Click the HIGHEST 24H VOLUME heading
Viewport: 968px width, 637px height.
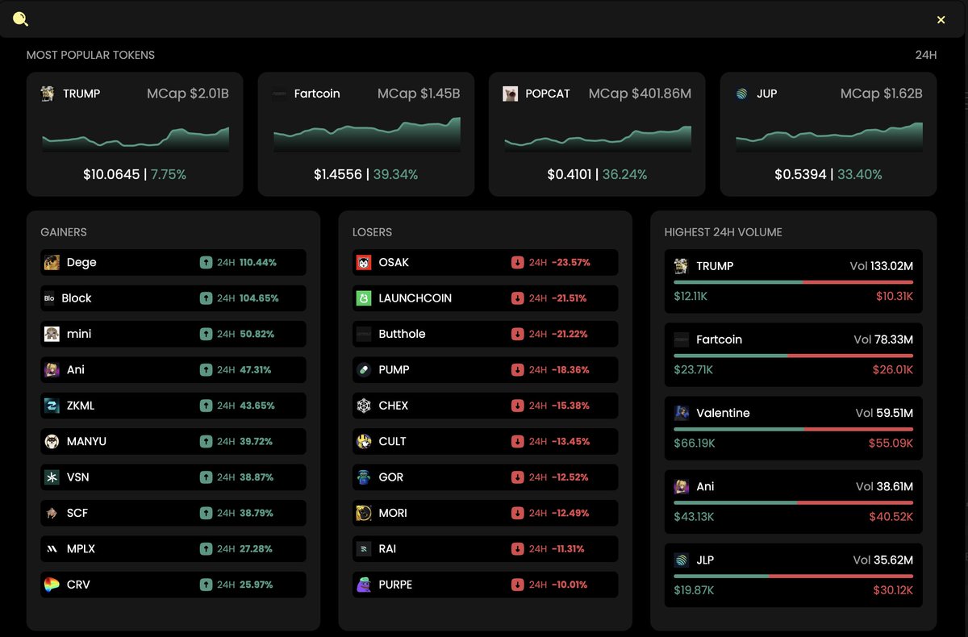724,232
